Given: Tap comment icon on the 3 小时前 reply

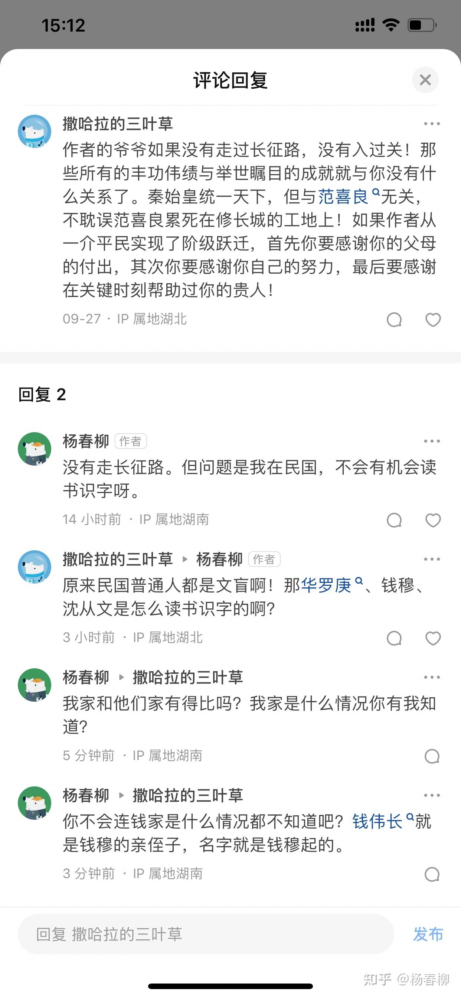Looking at the screenshot, I should [x=394, y=638].
